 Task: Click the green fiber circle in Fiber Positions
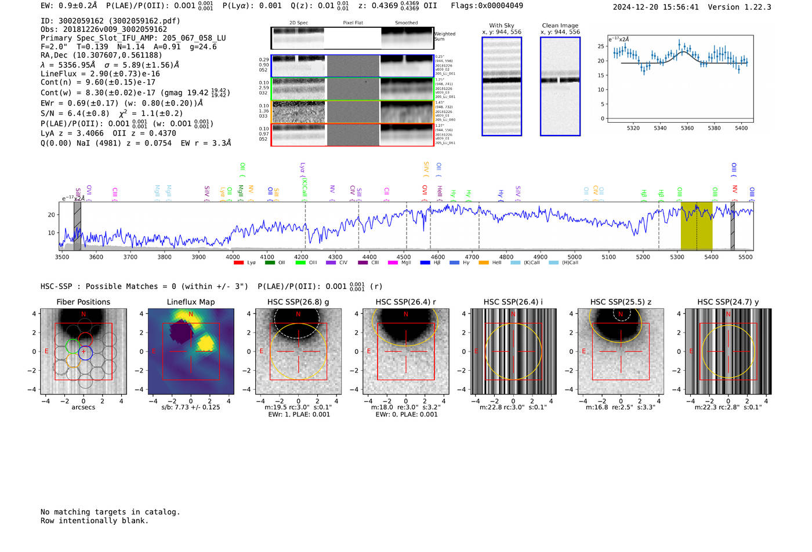pyautogui.click(x=72, y=346)
